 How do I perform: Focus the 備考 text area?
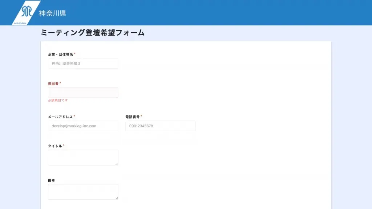point(83,192)
